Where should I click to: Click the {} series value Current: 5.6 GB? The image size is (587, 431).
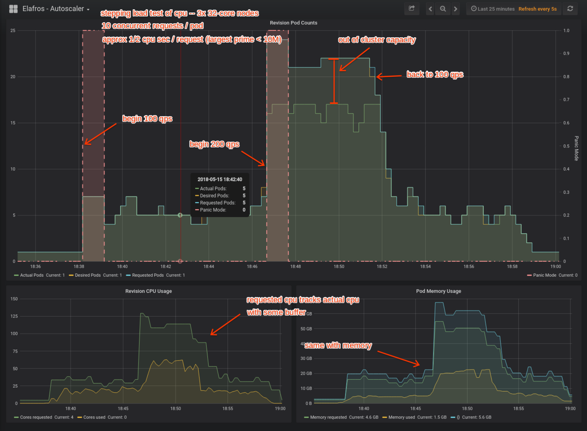[477, 417]
